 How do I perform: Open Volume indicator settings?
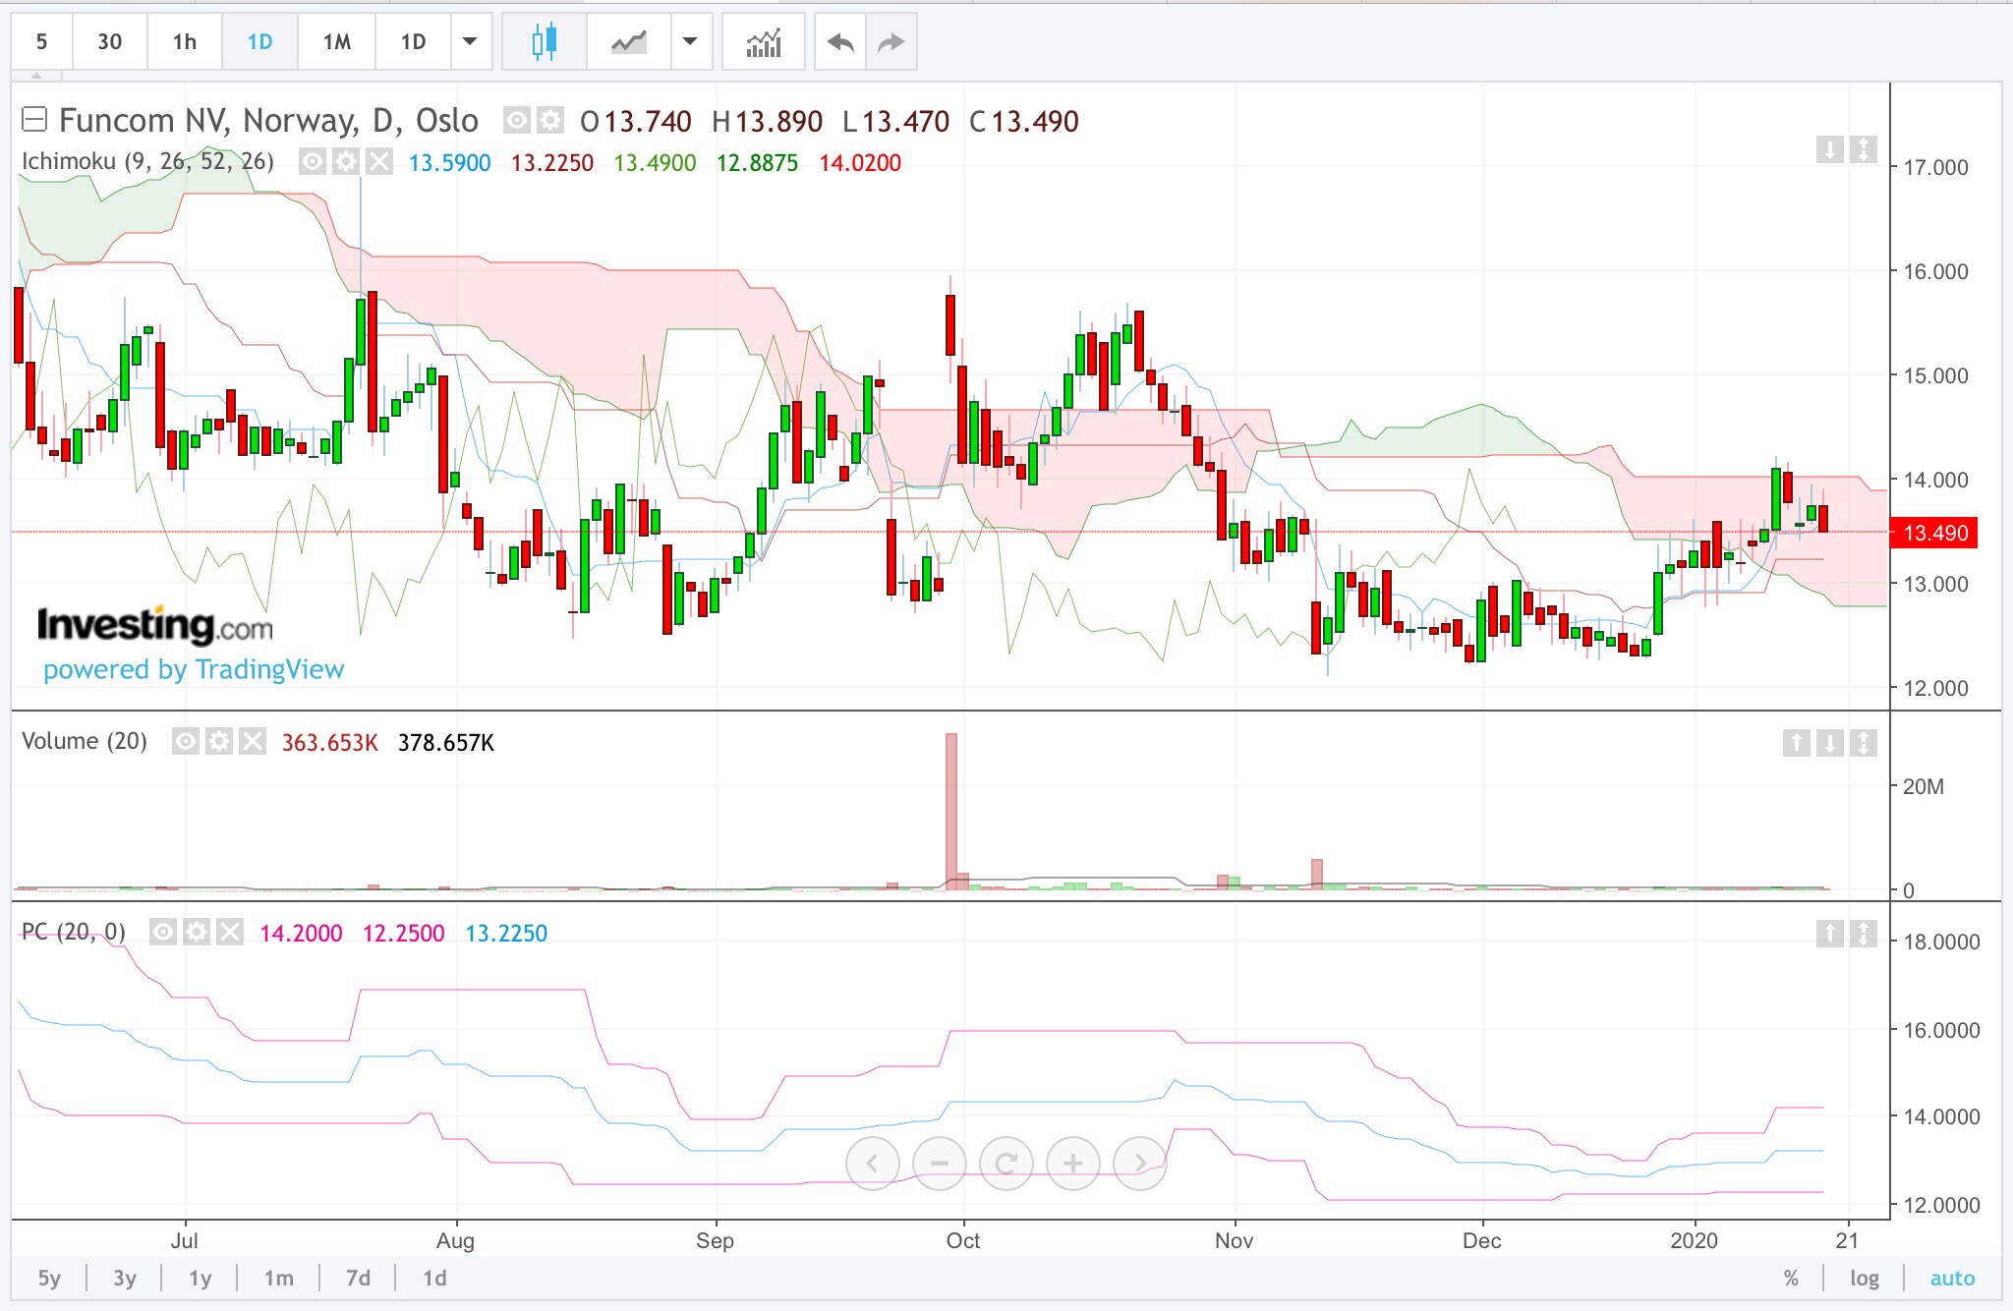pyautogui.click(x=219, y=741)
